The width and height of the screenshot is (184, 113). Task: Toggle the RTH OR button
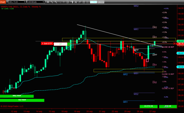click(168, 107)
